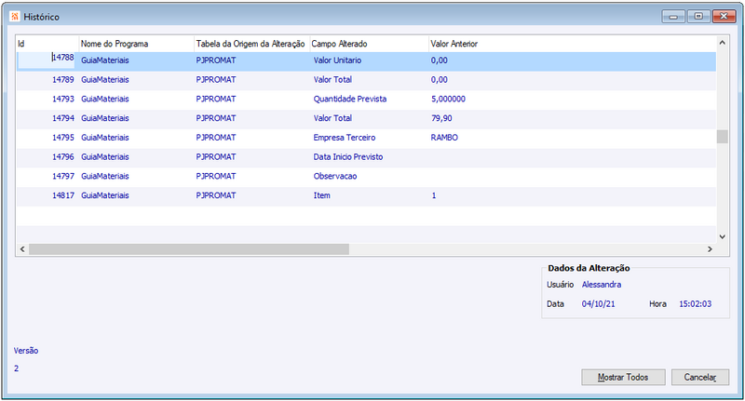Click PJPROMAT in row 14796
The image size is (745, 401).
pyautogui.click(x=216, y=157)
